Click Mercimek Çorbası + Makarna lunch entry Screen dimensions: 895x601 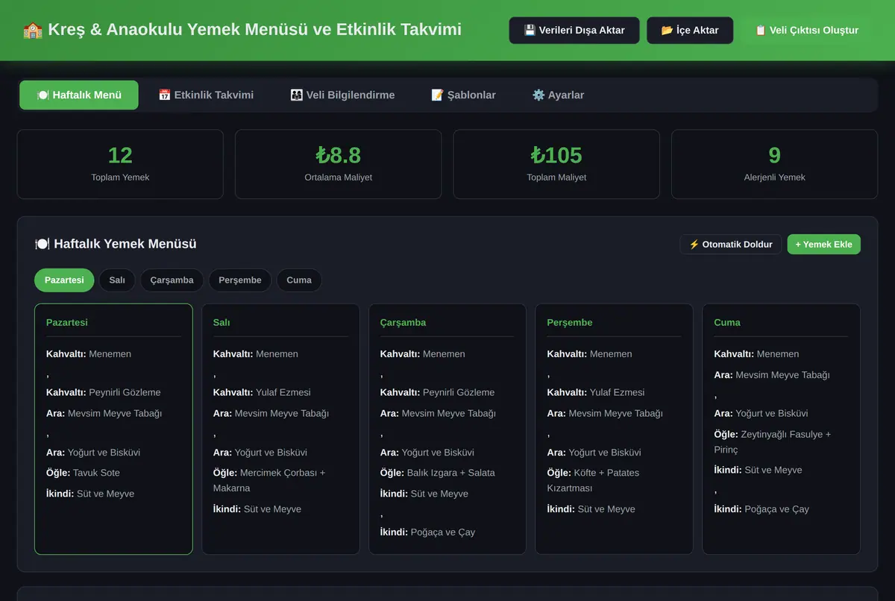coord(269,480)
